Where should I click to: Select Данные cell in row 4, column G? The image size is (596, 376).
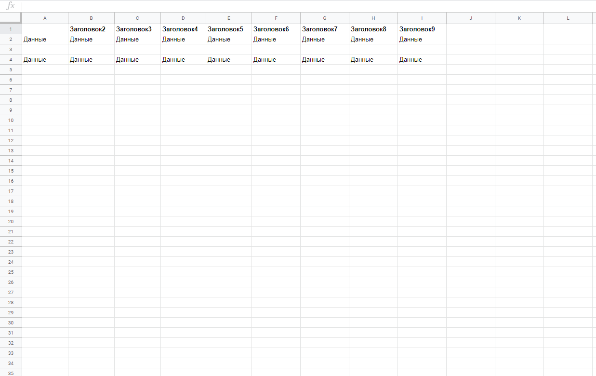[x=325, y=59]
